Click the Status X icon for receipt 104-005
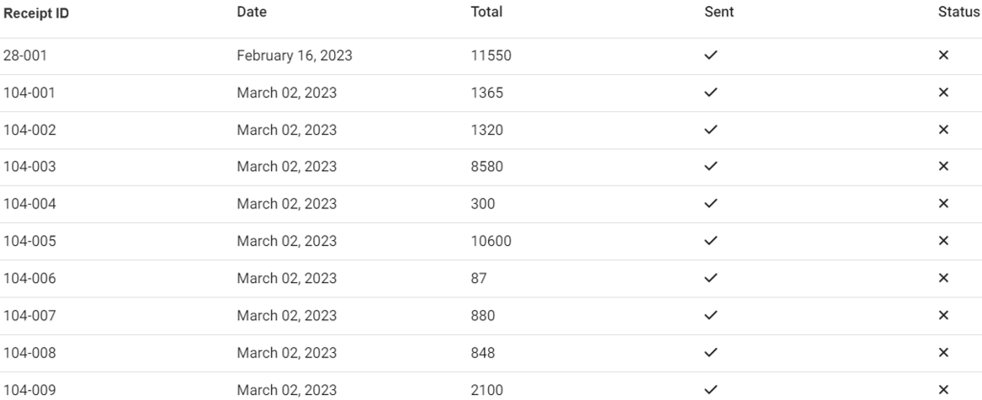The height and width of the screenshot is (400, 982). tap(943, 241)
